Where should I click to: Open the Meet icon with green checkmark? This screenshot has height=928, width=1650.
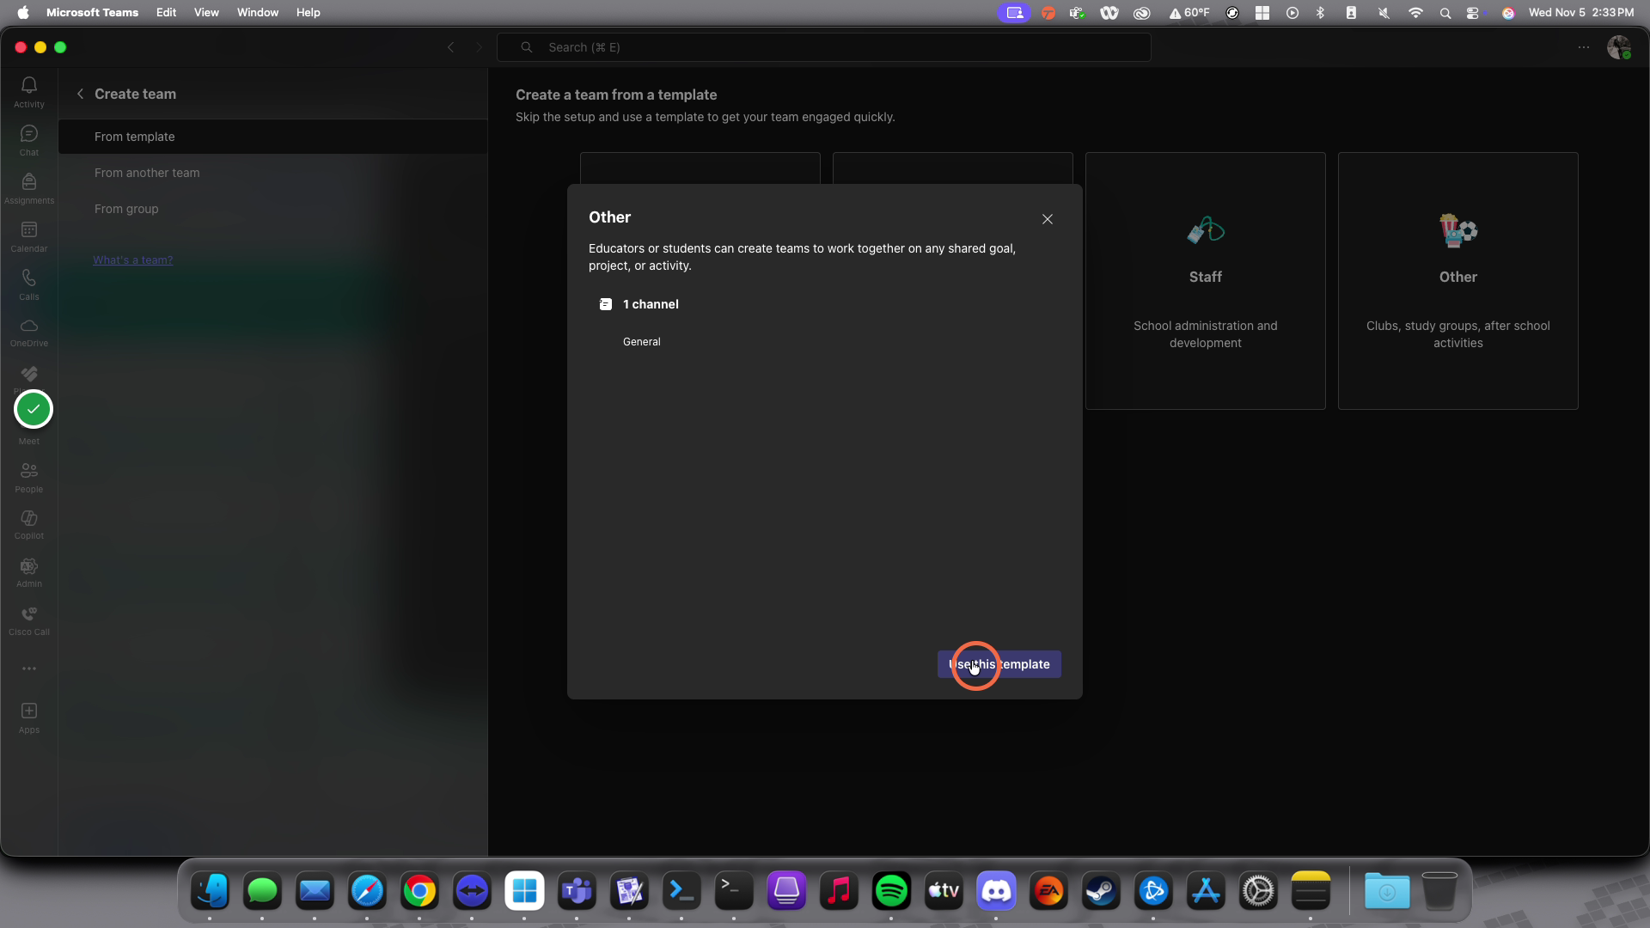(x=34, y=410)
